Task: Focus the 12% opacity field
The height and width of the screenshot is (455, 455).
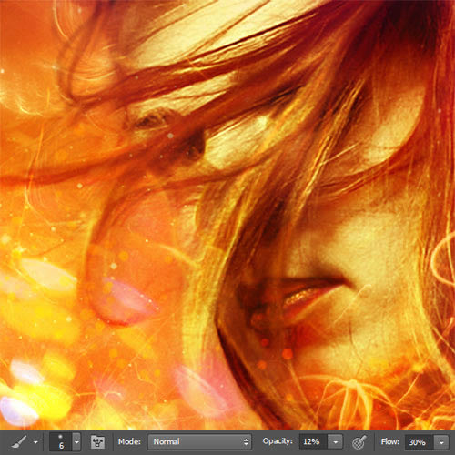Action: point(313,441)
